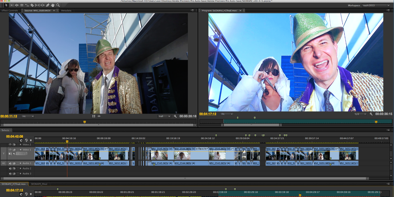Expand the Video 2 track

click(x=21, y=144)
